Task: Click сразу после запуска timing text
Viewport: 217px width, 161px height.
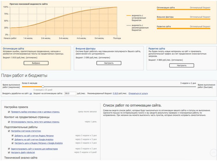Action: (87, 112)
